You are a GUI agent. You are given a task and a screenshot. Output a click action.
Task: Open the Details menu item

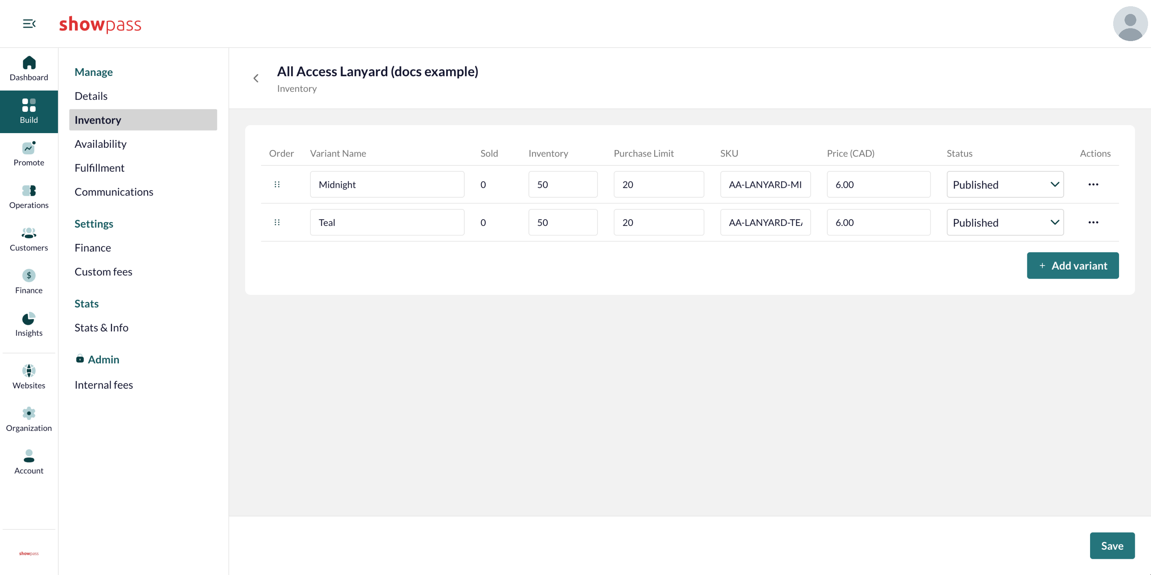(x=143, y=96)
